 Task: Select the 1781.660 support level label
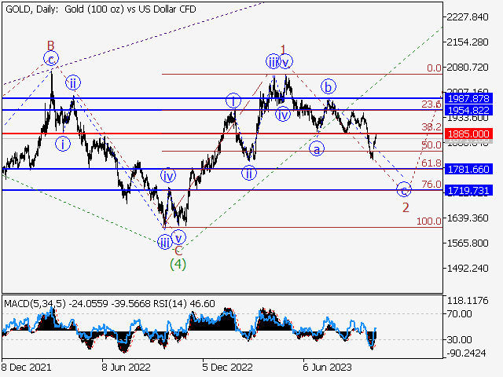(x=468, y=169)
